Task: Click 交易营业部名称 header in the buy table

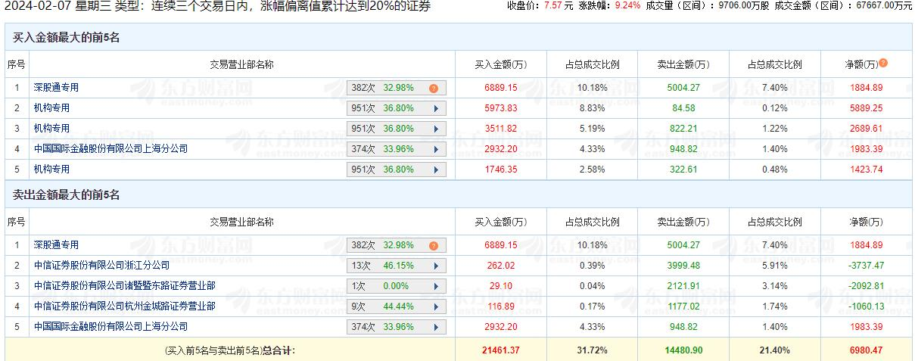Action: click(x=242, y=64)
